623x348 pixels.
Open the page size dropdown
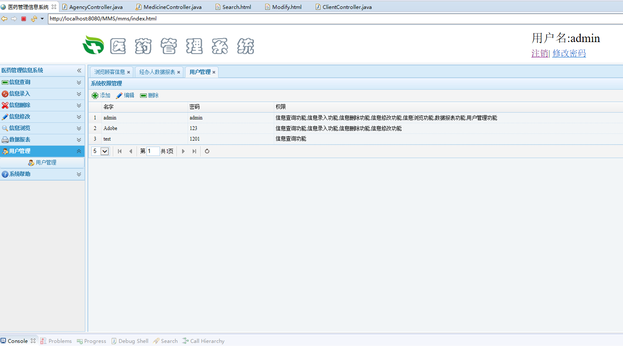(x=104, y=151)
